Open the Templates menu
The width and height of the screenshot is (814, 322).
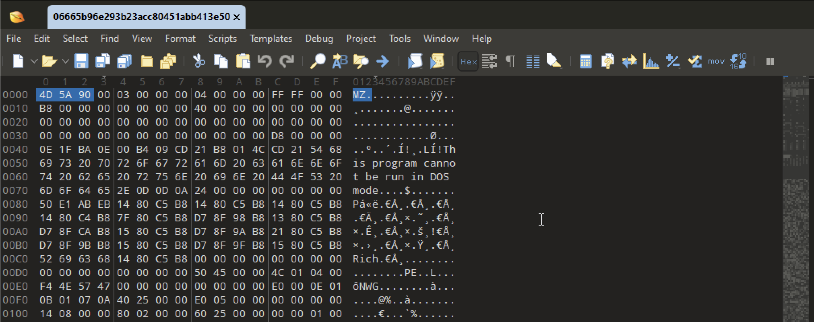tap(271, 39)
